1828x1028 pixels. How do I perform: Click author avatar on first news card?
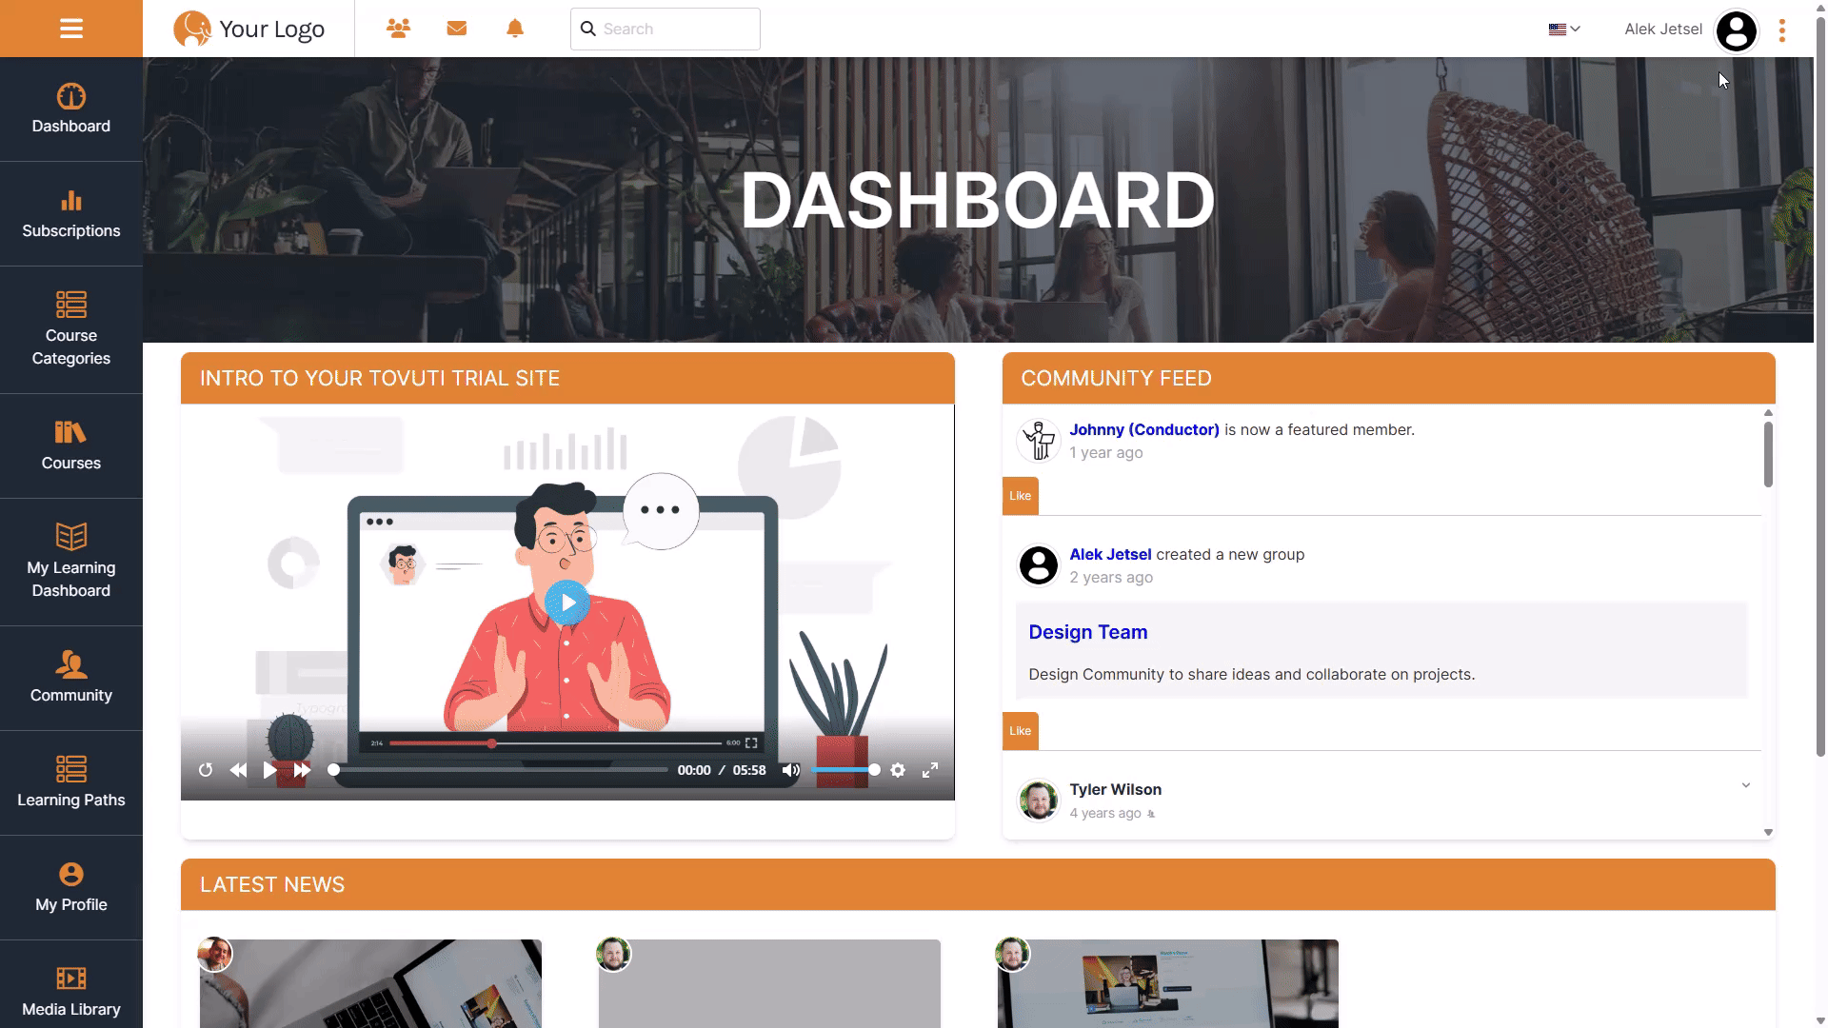[215, 954]
